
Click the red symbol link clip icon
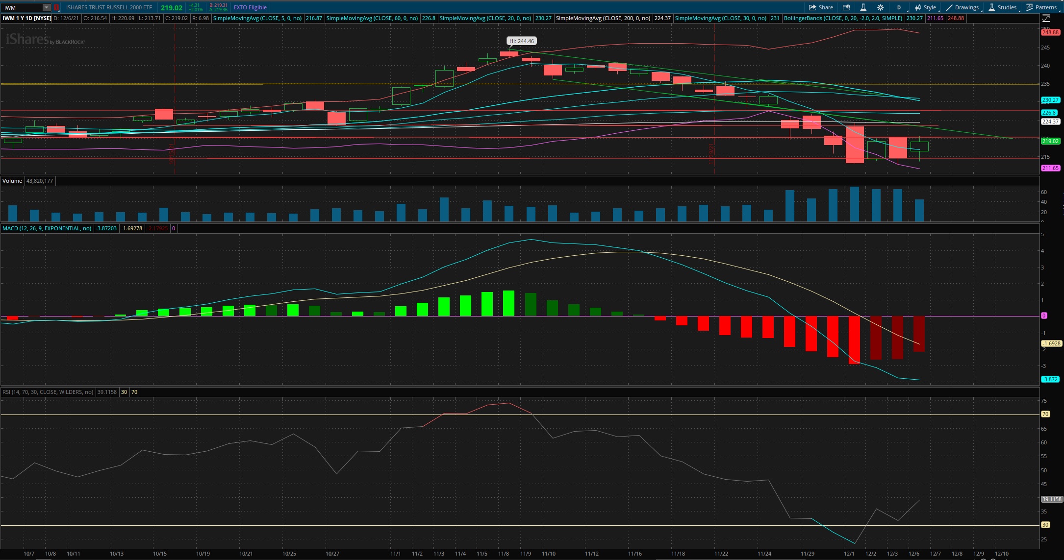click(x=56, y=7)
